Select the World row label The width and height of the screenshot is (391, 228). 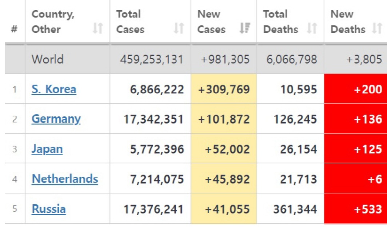pos(48,59)
